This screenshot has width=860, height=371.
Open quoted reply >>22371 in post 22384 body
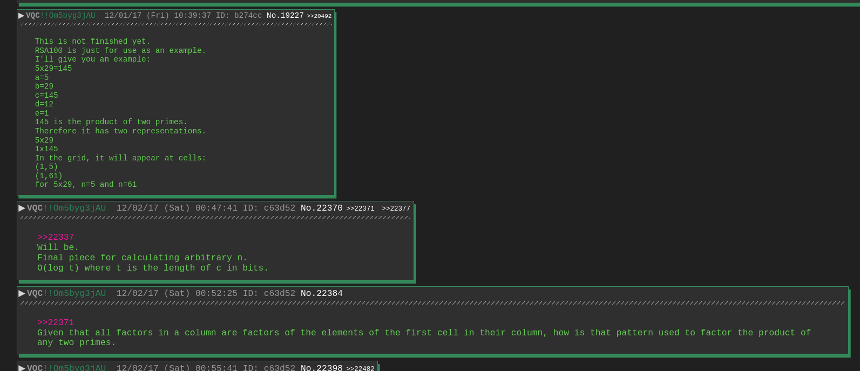coord(56,323)
